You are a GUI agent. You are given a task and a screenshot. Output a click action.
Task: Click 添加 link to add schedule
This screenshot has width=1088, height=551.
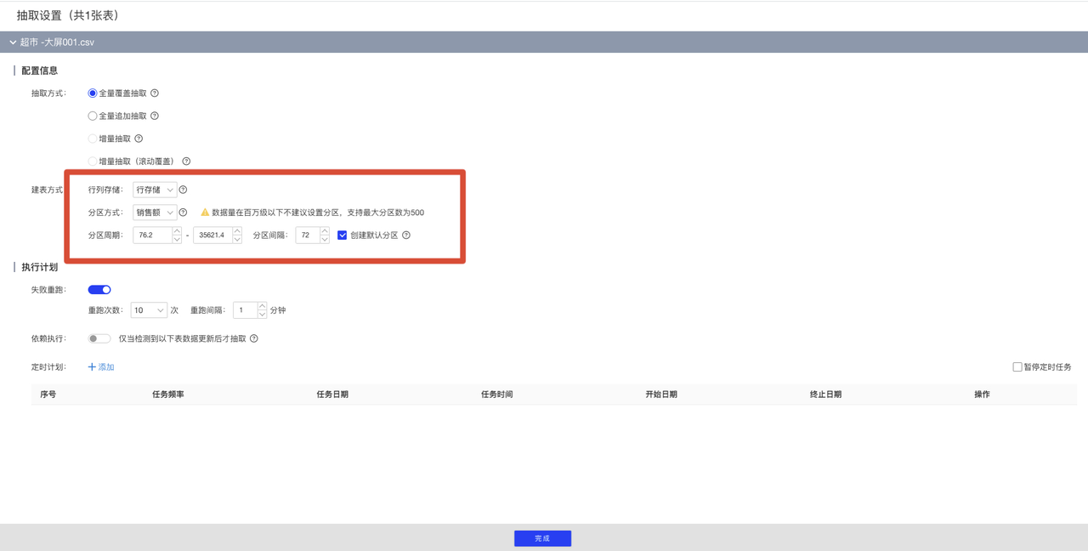(x=101, y=367)
